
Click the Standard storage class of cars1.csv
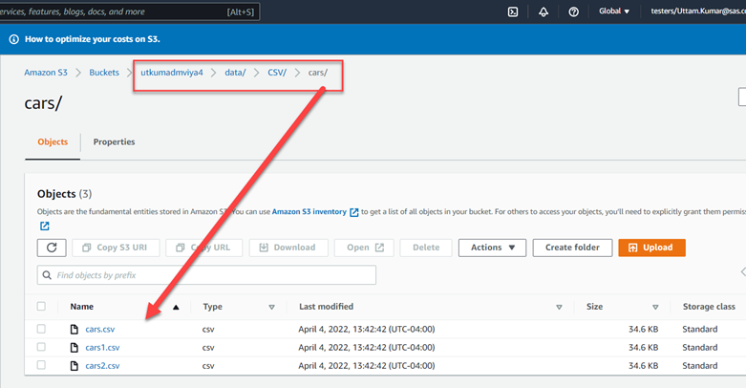click(x=700, y=348)
